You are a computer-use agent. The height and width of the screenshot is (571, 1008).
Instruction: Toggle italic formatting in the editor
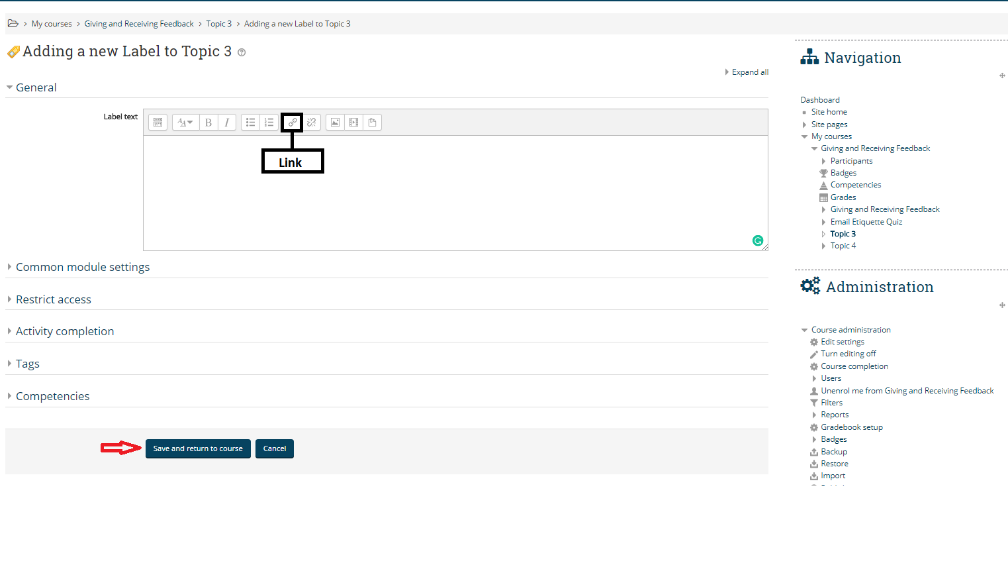(227, 123)
